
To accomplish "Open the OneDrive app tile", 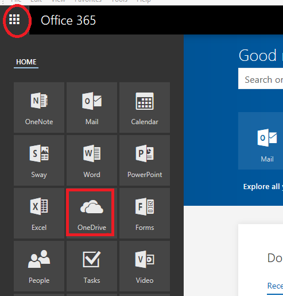I will pyautogui.click(x=92, y=213).
